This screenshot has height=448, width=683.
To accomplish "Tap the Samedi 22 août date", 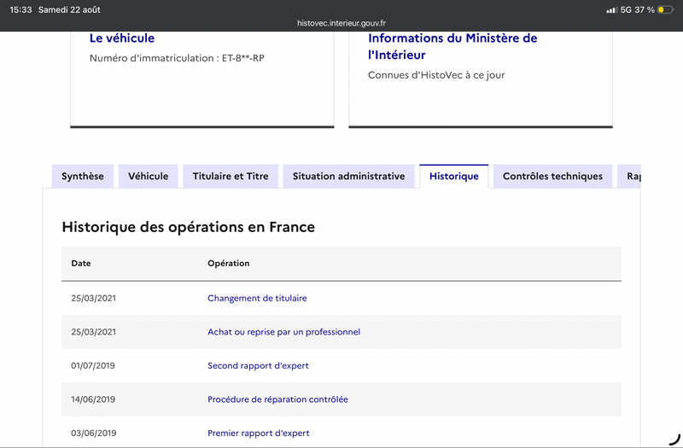I will tap(69, 9).
